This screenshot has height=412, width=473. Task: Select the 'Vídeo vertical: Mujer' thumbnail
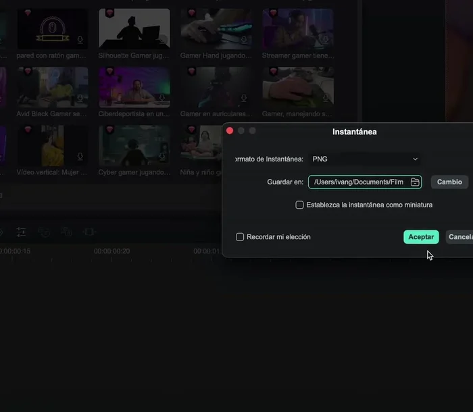53,145
